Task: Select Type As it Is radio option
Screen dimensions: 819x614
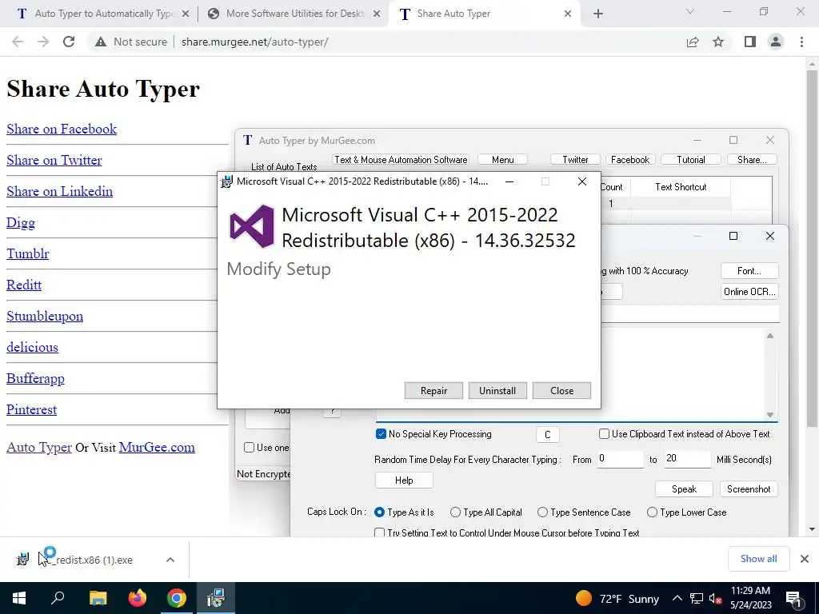Action: point(380,512)
